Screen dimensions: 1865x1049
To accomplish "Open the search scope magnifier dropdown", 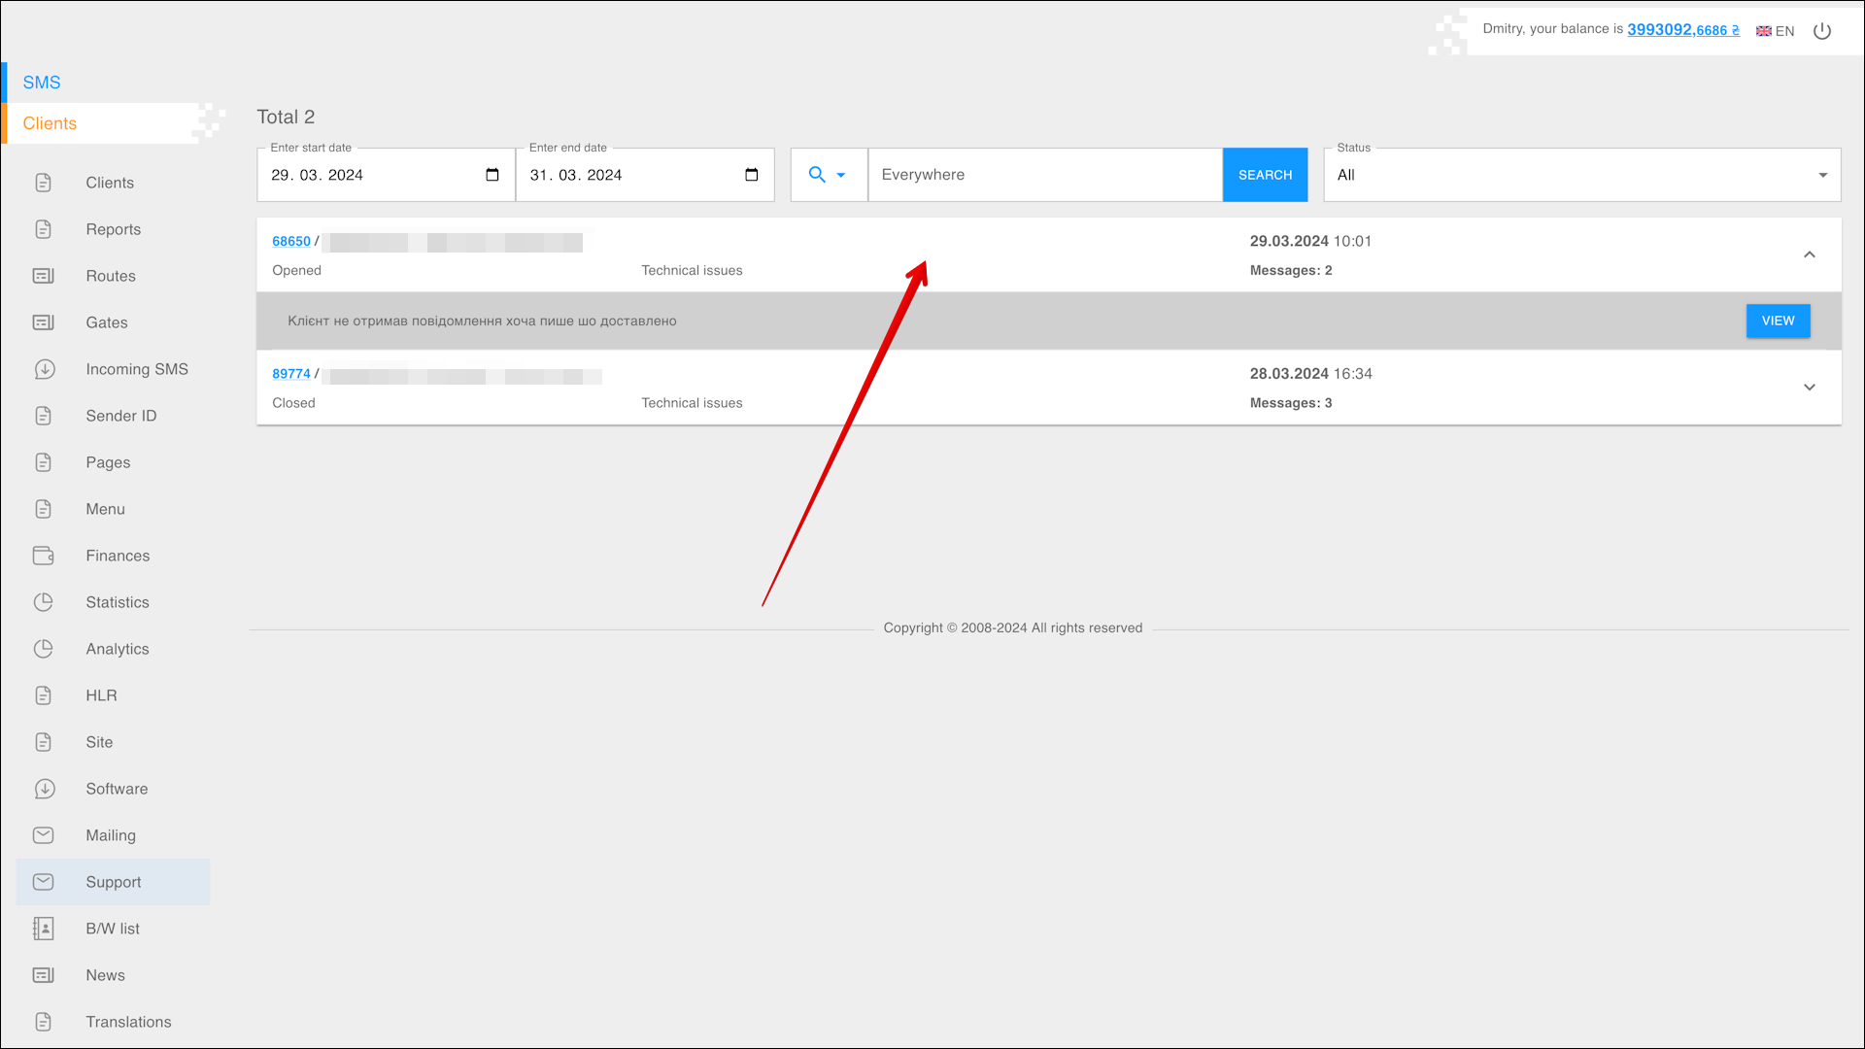I will (x=828, y=175).
